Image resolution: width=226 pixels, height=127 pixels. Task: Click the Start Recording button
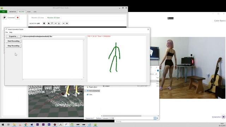coord(13,41)
